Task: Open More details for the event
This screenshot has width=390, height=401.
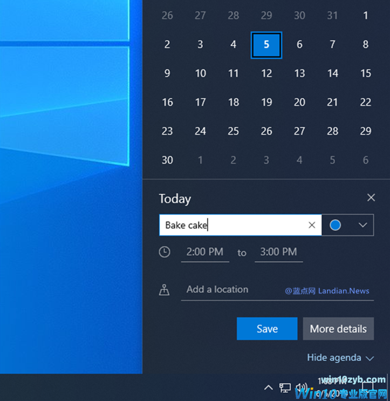Action: 338,329
